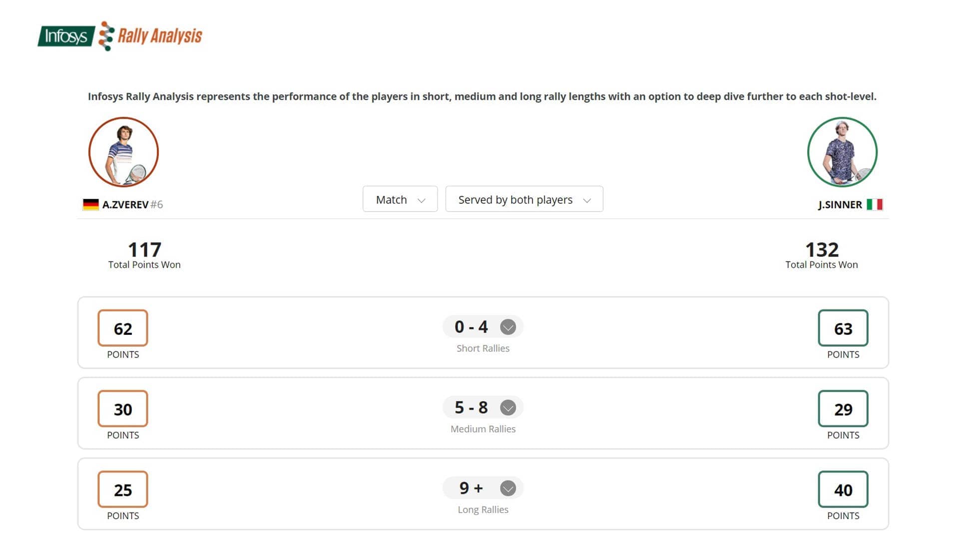
Task: Click J. Sinner's player photo
Action: [842, 152]
